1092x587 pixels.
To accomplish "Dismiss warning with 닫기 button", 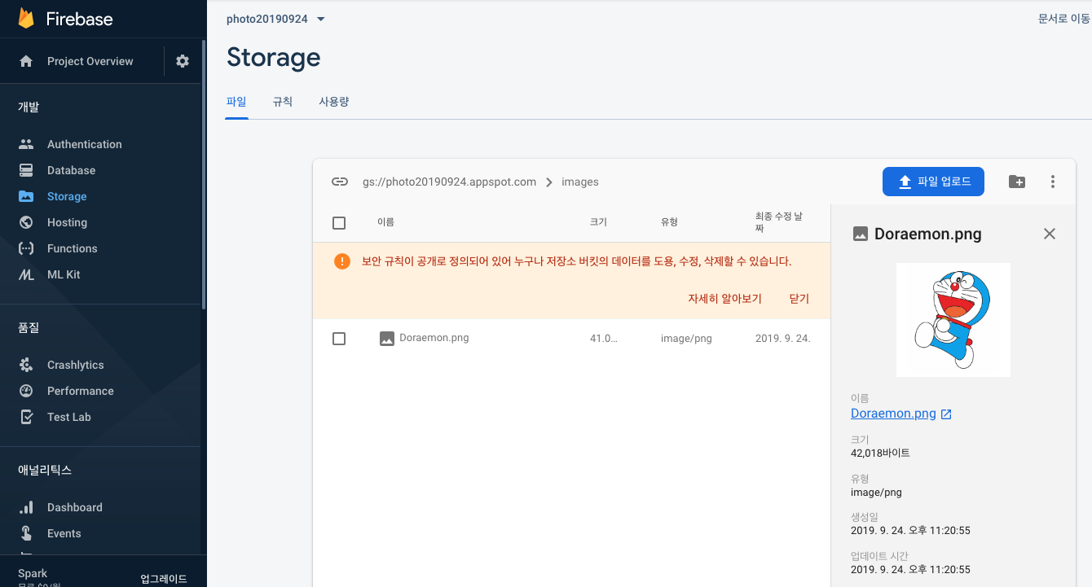I will pyautogui.click(x=799, y=299).
